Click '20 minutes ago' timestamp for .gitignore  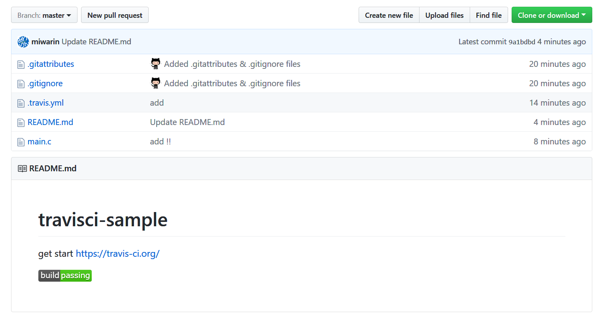[x=557, y=83]
